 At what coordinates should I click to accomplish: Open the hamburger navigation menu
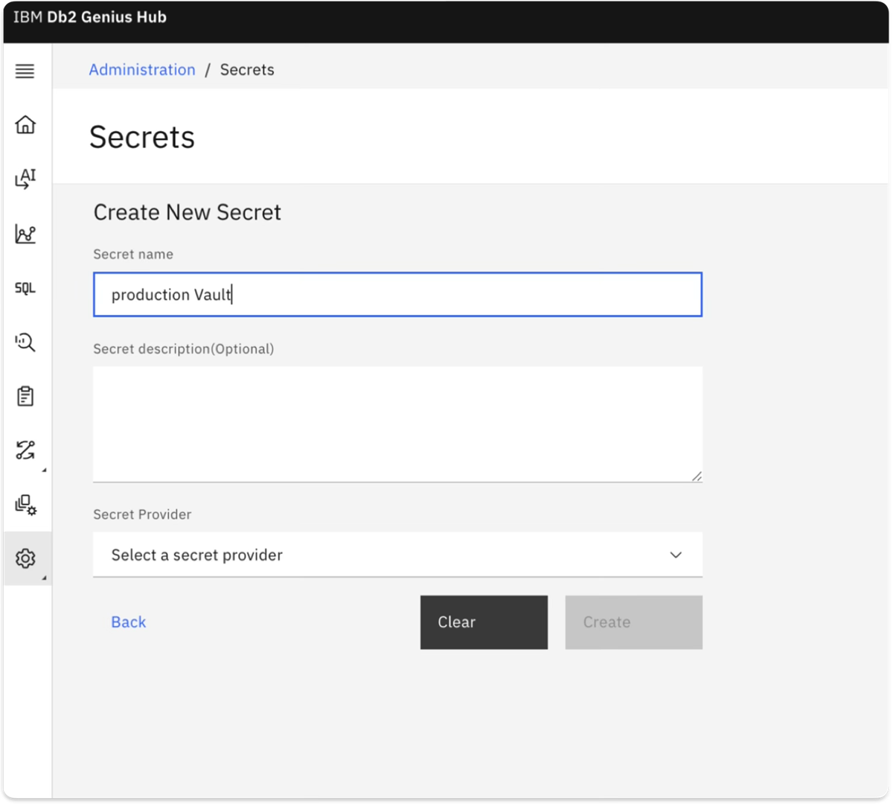pos(25,71)
